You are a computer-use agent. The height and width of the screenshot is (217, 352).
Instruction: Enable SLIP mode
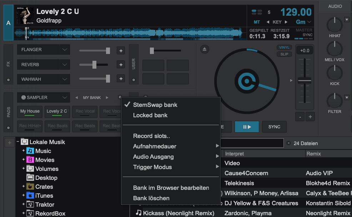click(284, 54)
